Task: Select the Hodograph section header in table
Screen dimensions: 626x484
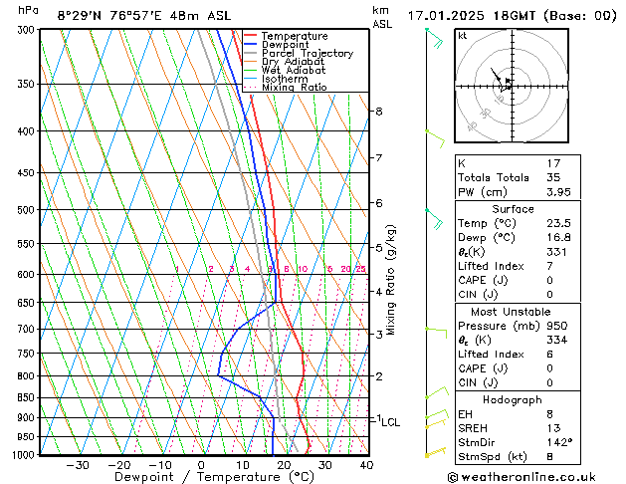Action: 513,400
